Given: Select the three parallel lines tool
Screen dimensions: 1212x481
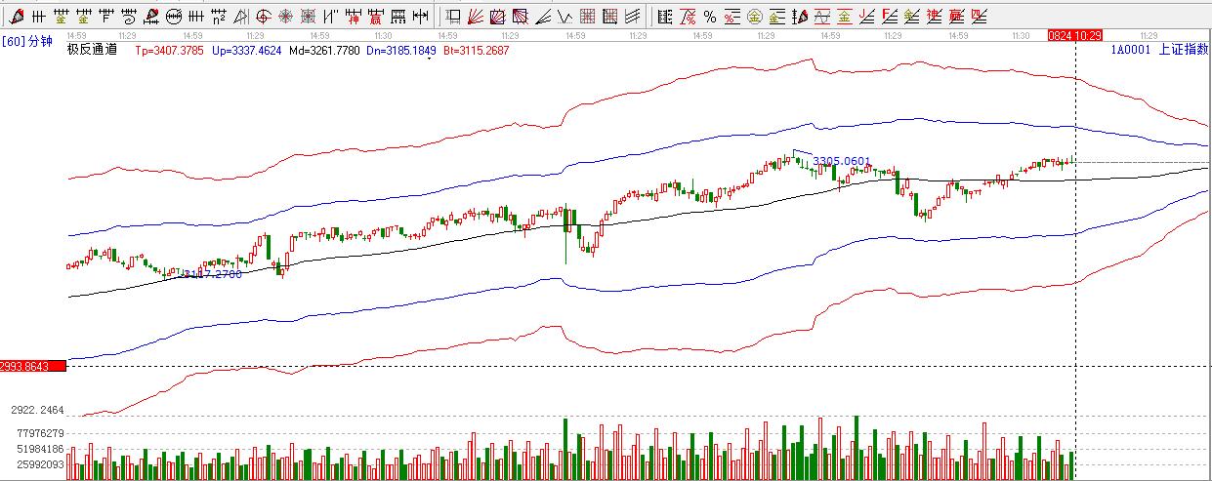Looking at the screenshot, I should click(634, 17).
